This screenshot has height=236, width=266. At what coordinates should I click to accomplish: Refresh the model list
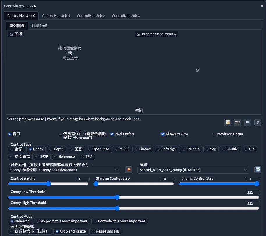point(258,169)
